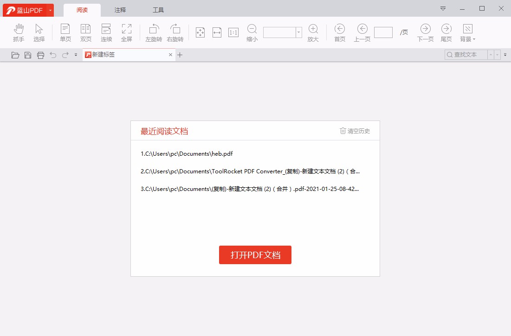Screen dimensions: 511x336
Task: Enter 全屏 full screen mode
Action: (127, 32)
